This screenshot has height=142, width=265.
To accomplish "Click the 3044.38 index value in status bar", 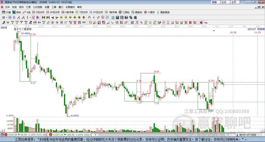I will pos(12,135).
